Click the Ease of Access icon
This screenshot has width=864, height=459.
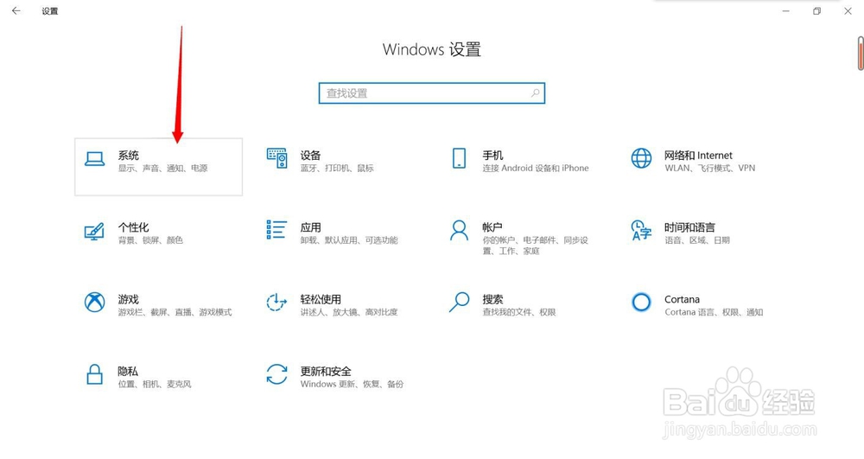(x=276, y=302)
